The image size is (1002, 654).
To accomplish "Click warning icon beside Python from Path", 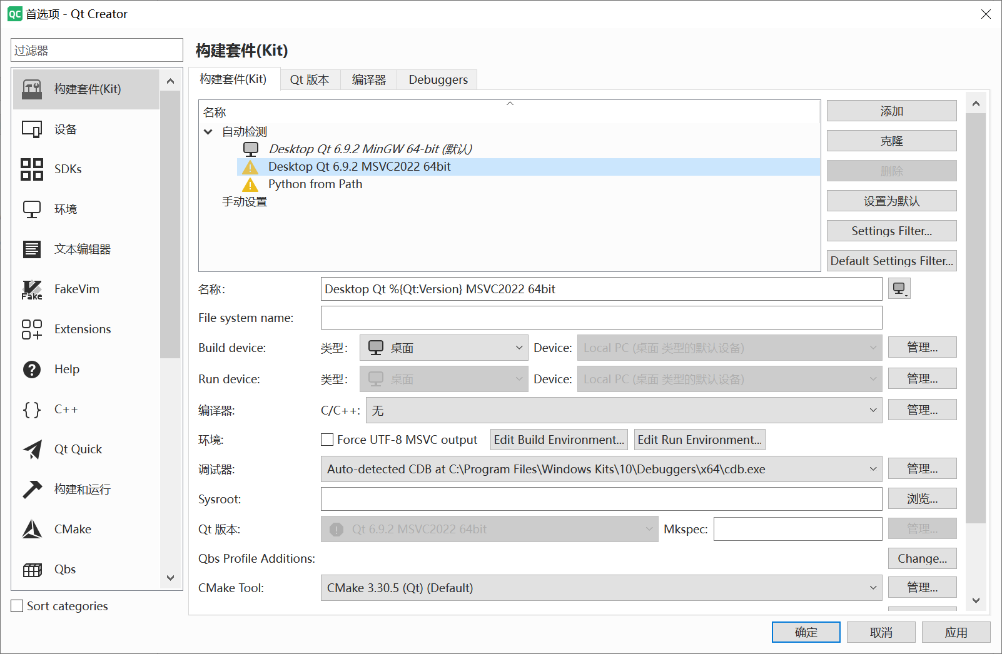I will click(250, 184).
